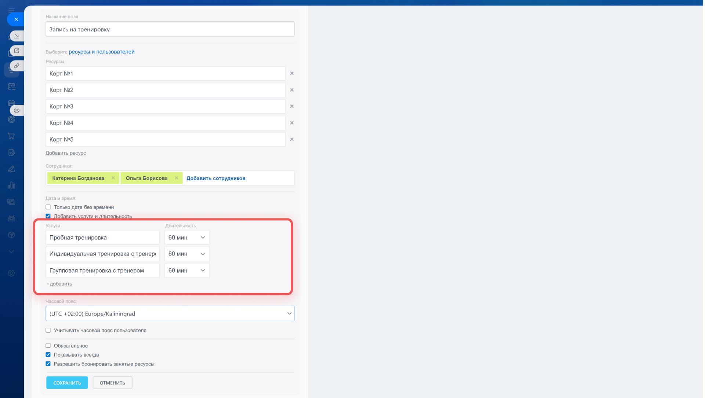Click the Добавить сотрудников link
Image resolution: width=707 pixels, height=398 pixels.
click(216, 178)
